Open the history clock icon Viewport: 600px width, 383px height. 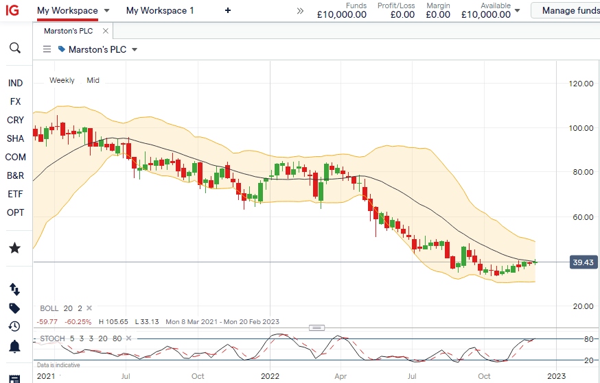tap(15, 326)
